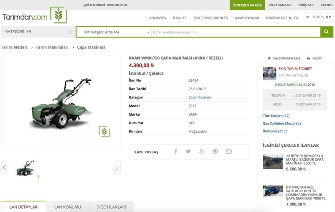The height and width of the screenshot is (212, 335).
Task: Select the green tiller thumbnail image
Action: click(25, 168)
